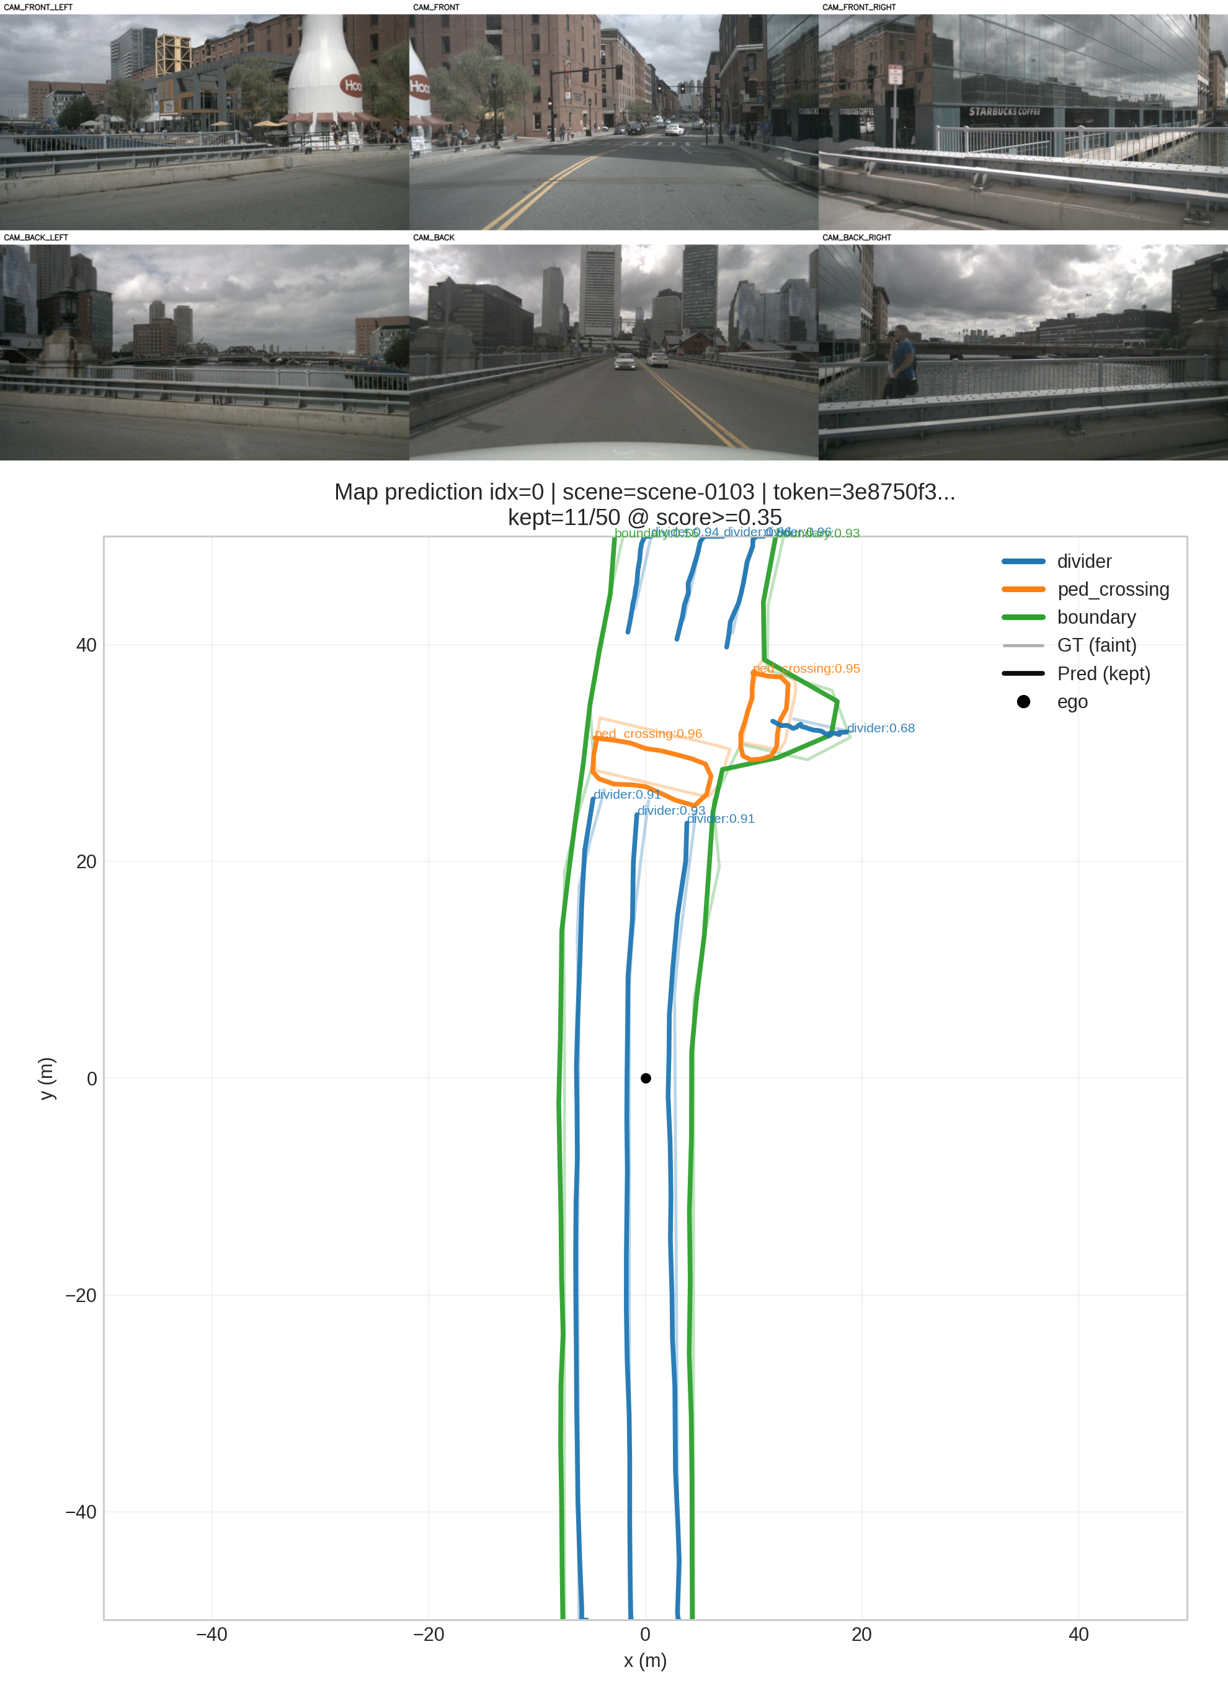Click the CAM_FRONT_RIGHT camera image
The image size is (1228, 1693).
point(1023,122)
